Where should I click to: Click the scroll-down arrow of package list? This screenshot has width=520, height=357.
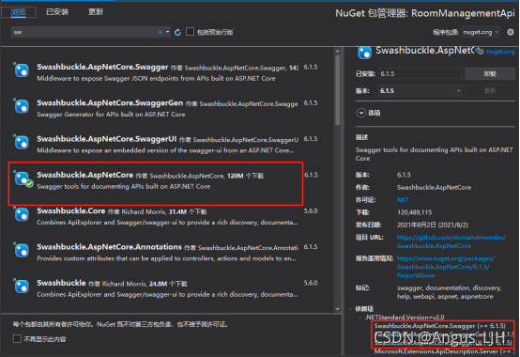pos(337,309)
